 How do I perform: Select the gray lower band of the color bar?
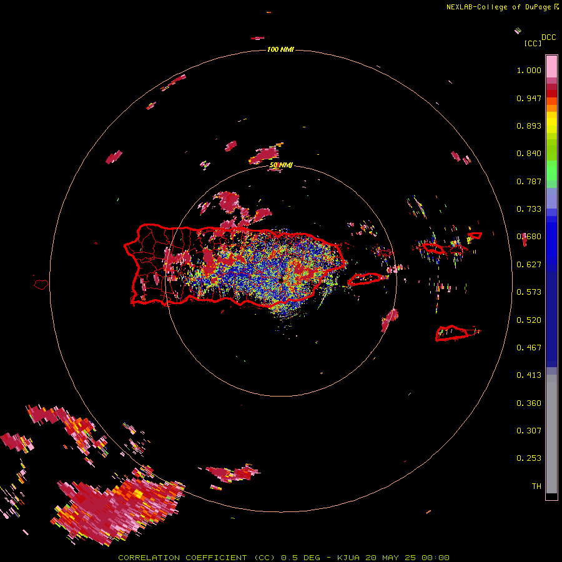pyautogui.click(x=551, y=434)
